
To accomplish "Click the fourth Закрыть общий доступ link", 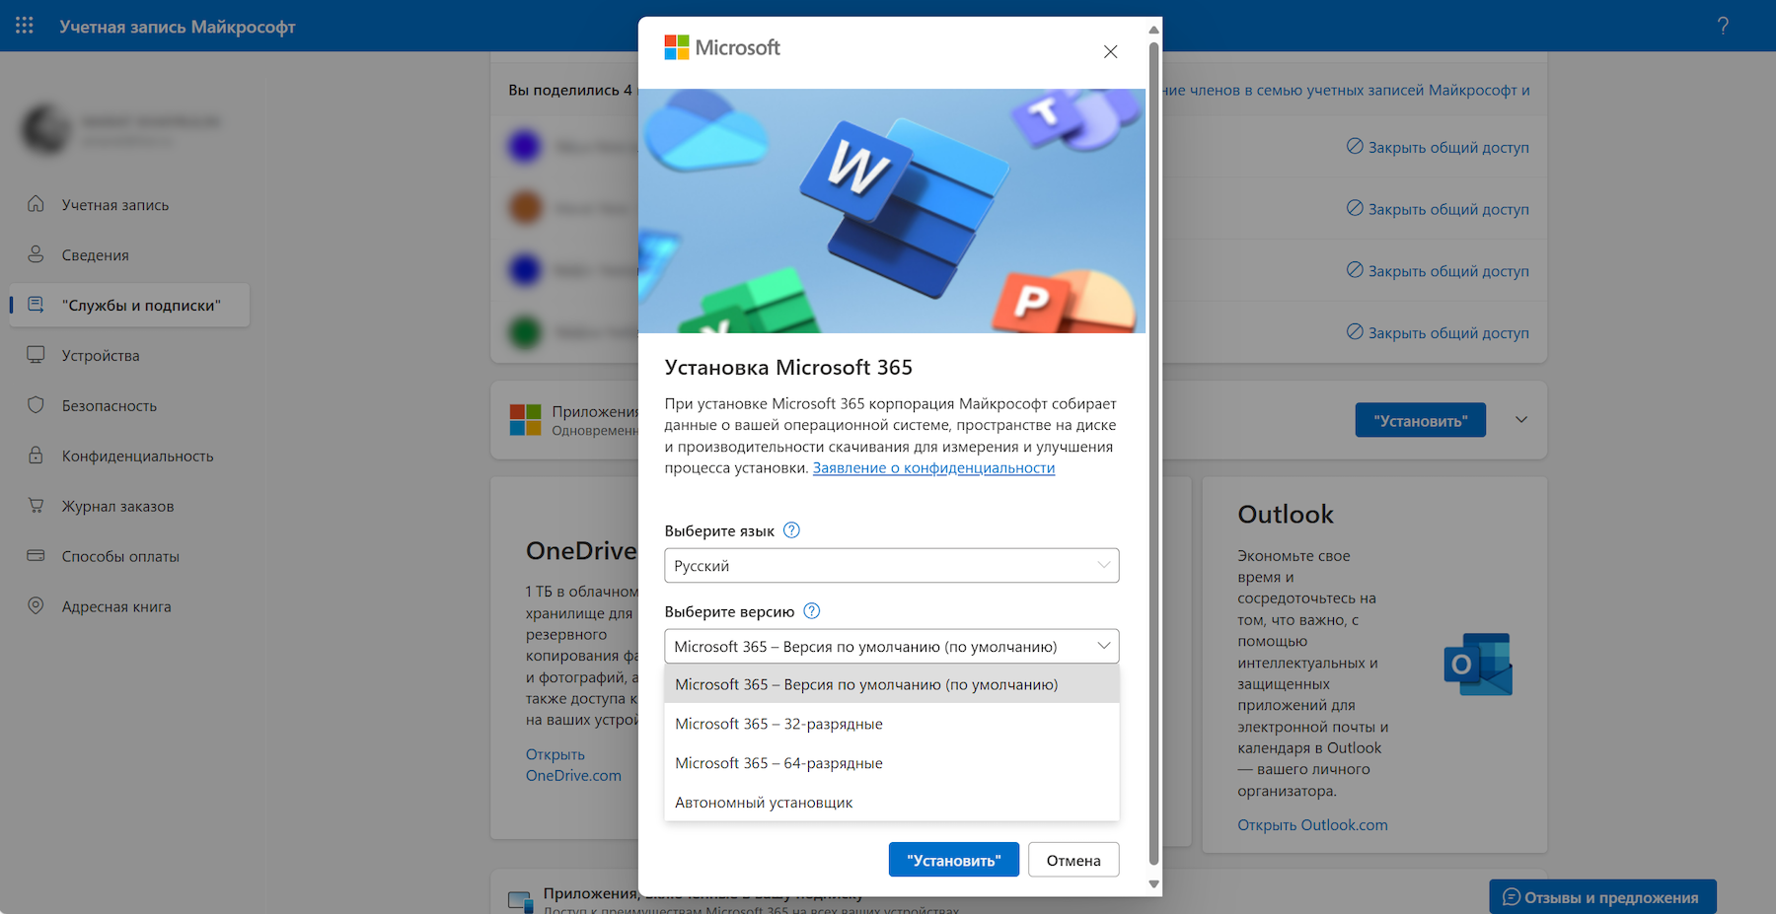I will 1438,333.
